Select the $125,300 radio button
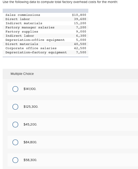This screenshot has width=138, height=169. [x=15, y=107]
